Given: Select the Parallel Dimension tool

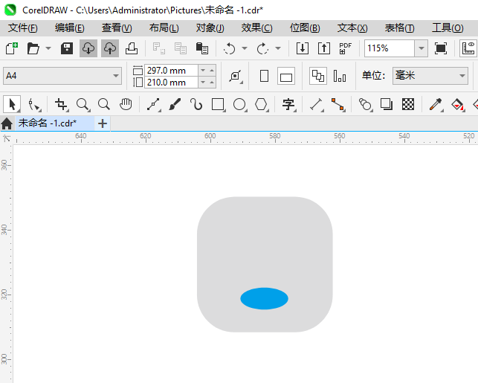Looking at the screenshot, I should coord(317,105).
